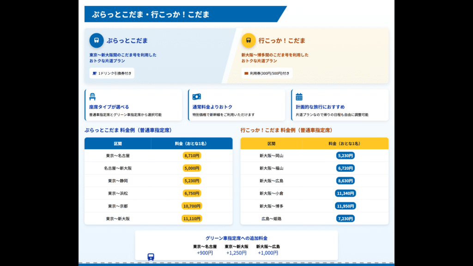473x266 pixels.
Task: Click the 座席タイプが選べる feature heading
Action: point(109,107)
